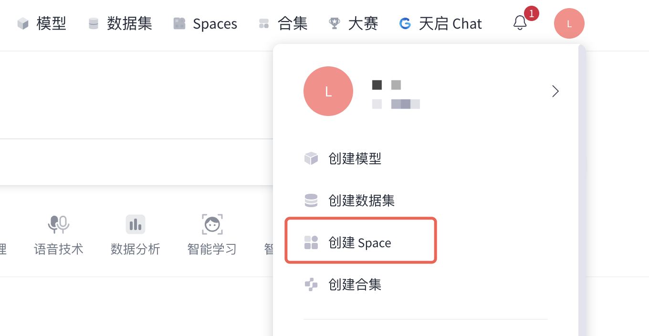Click the user avatar in top bar
The width and height of the screenshot is (649, 336).
569,23
